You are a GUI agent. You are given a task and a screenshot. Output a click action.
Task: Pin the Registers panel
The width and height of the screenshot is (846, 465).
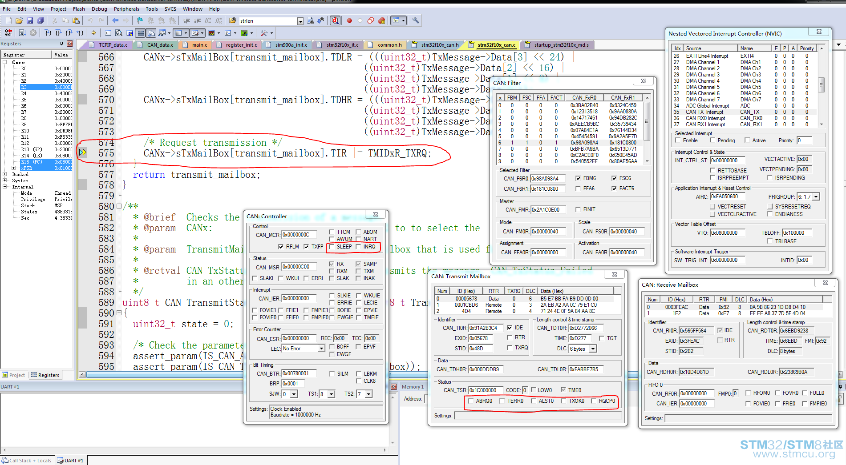point(61,44)
